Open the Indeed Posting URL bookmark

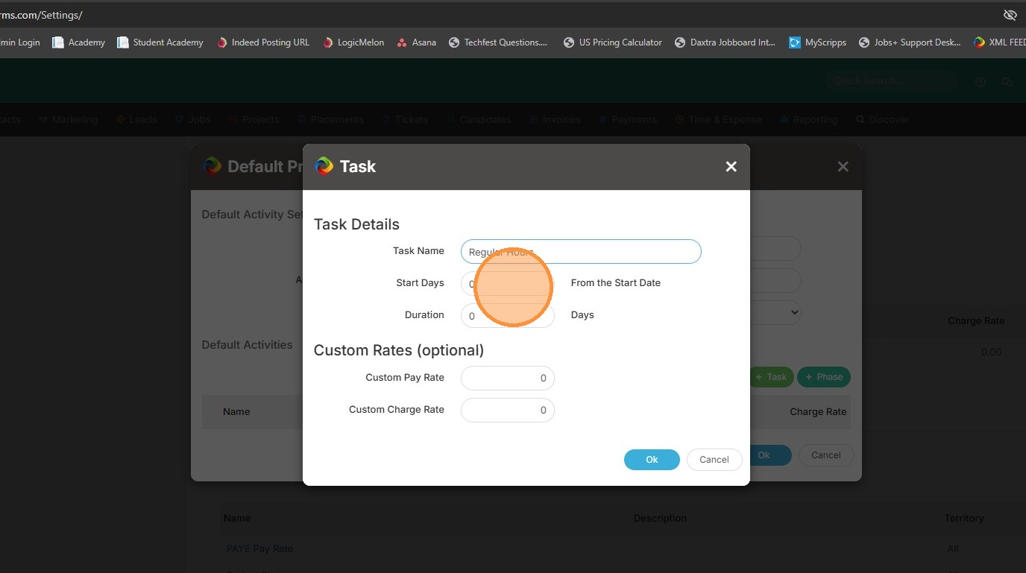(262, 42)
